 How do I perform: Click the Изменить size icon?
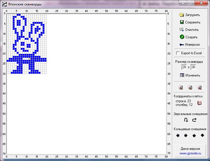tap(182, 75)
